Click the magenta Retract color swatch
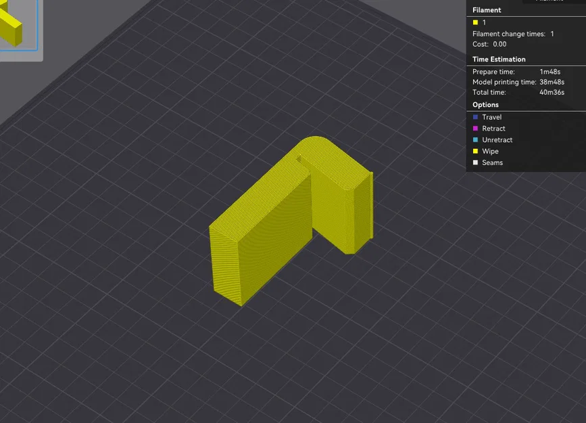586x423 pixels. (x=475, y=129)
